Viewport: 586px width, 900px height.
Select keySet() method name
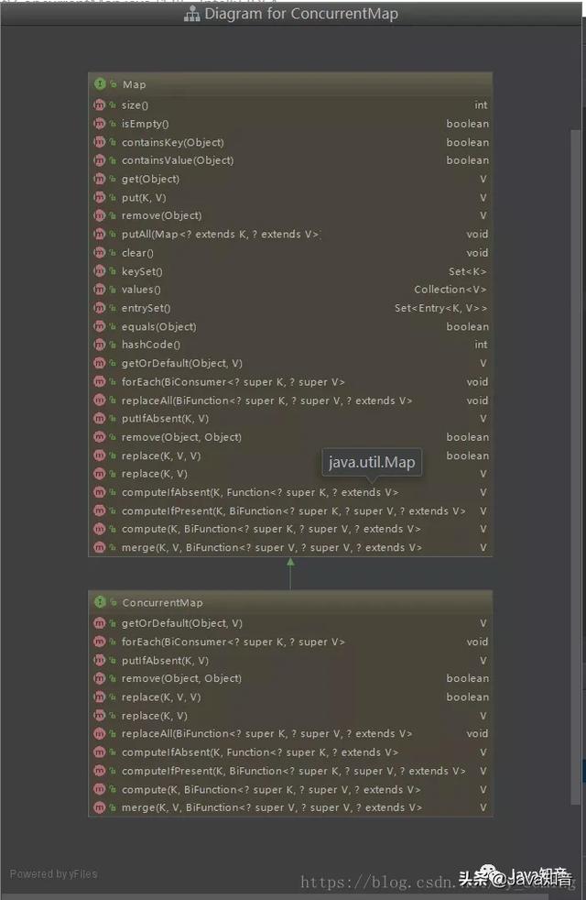[x=142, y=271]
